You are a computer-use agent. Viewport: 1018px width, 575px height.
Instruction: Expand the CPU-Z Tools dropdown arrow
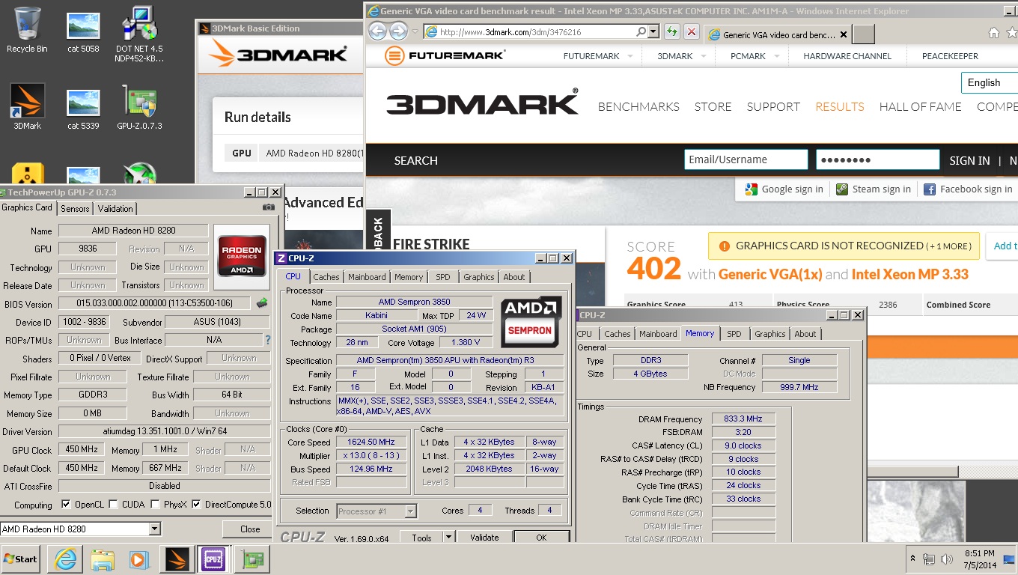[x=448, y=537]
